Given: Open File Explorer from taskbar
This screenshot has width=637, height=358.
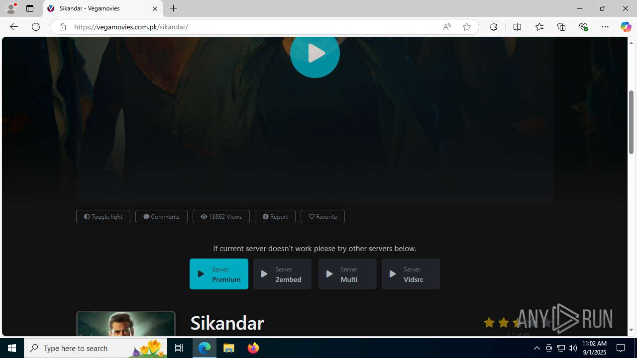Looking at the screenshot, I should pyautogui.click(x=229, y=348).
